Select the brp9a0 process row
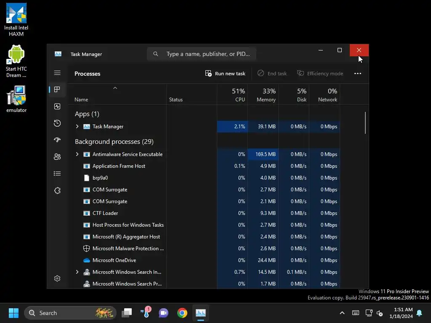The image size is (431, 323). [204, 178]
